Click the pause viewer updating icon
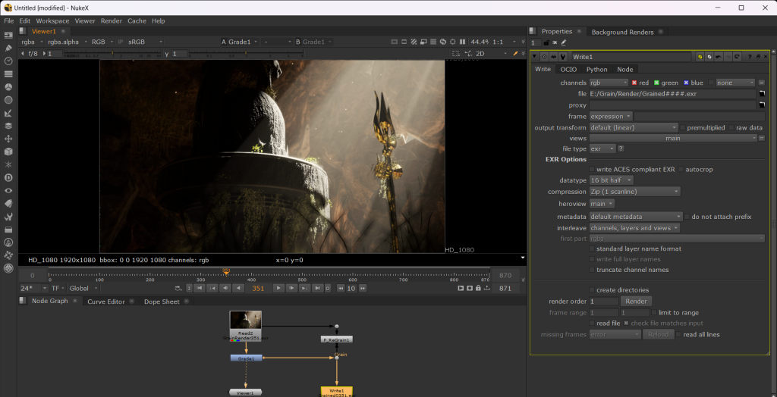The height and width of the screenshot is (397, 777). tap(462, 42)
